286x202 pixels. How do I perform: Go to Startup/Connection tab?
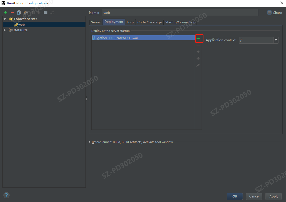[x=180, y=22]
